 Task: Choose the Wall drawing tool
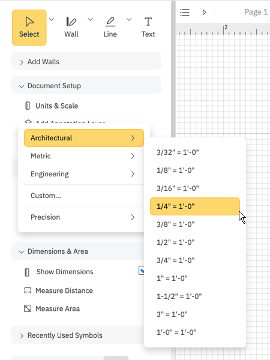point(71,28)
